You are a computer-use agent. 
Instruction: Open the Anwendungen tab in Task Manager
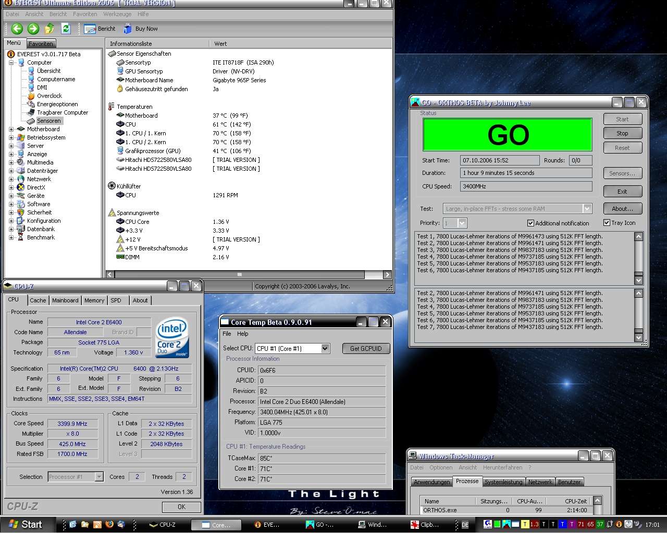(x=431, y=482)
